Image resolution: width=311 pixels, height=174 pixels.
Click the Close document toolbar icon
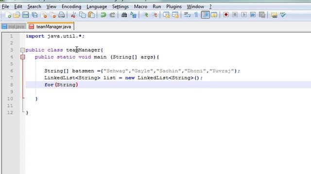(x=44, y=15)
